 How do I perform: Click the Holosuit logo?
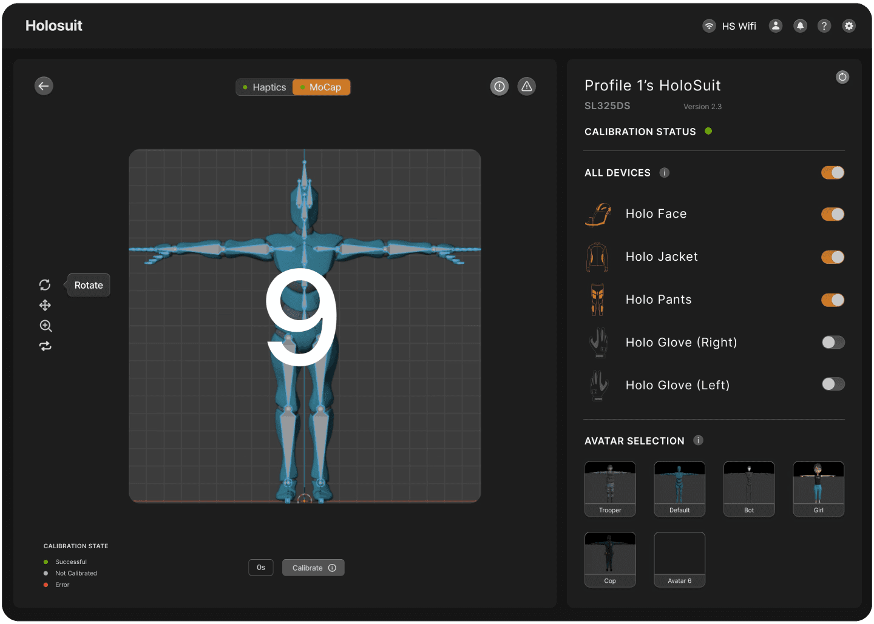coord(54,25)
